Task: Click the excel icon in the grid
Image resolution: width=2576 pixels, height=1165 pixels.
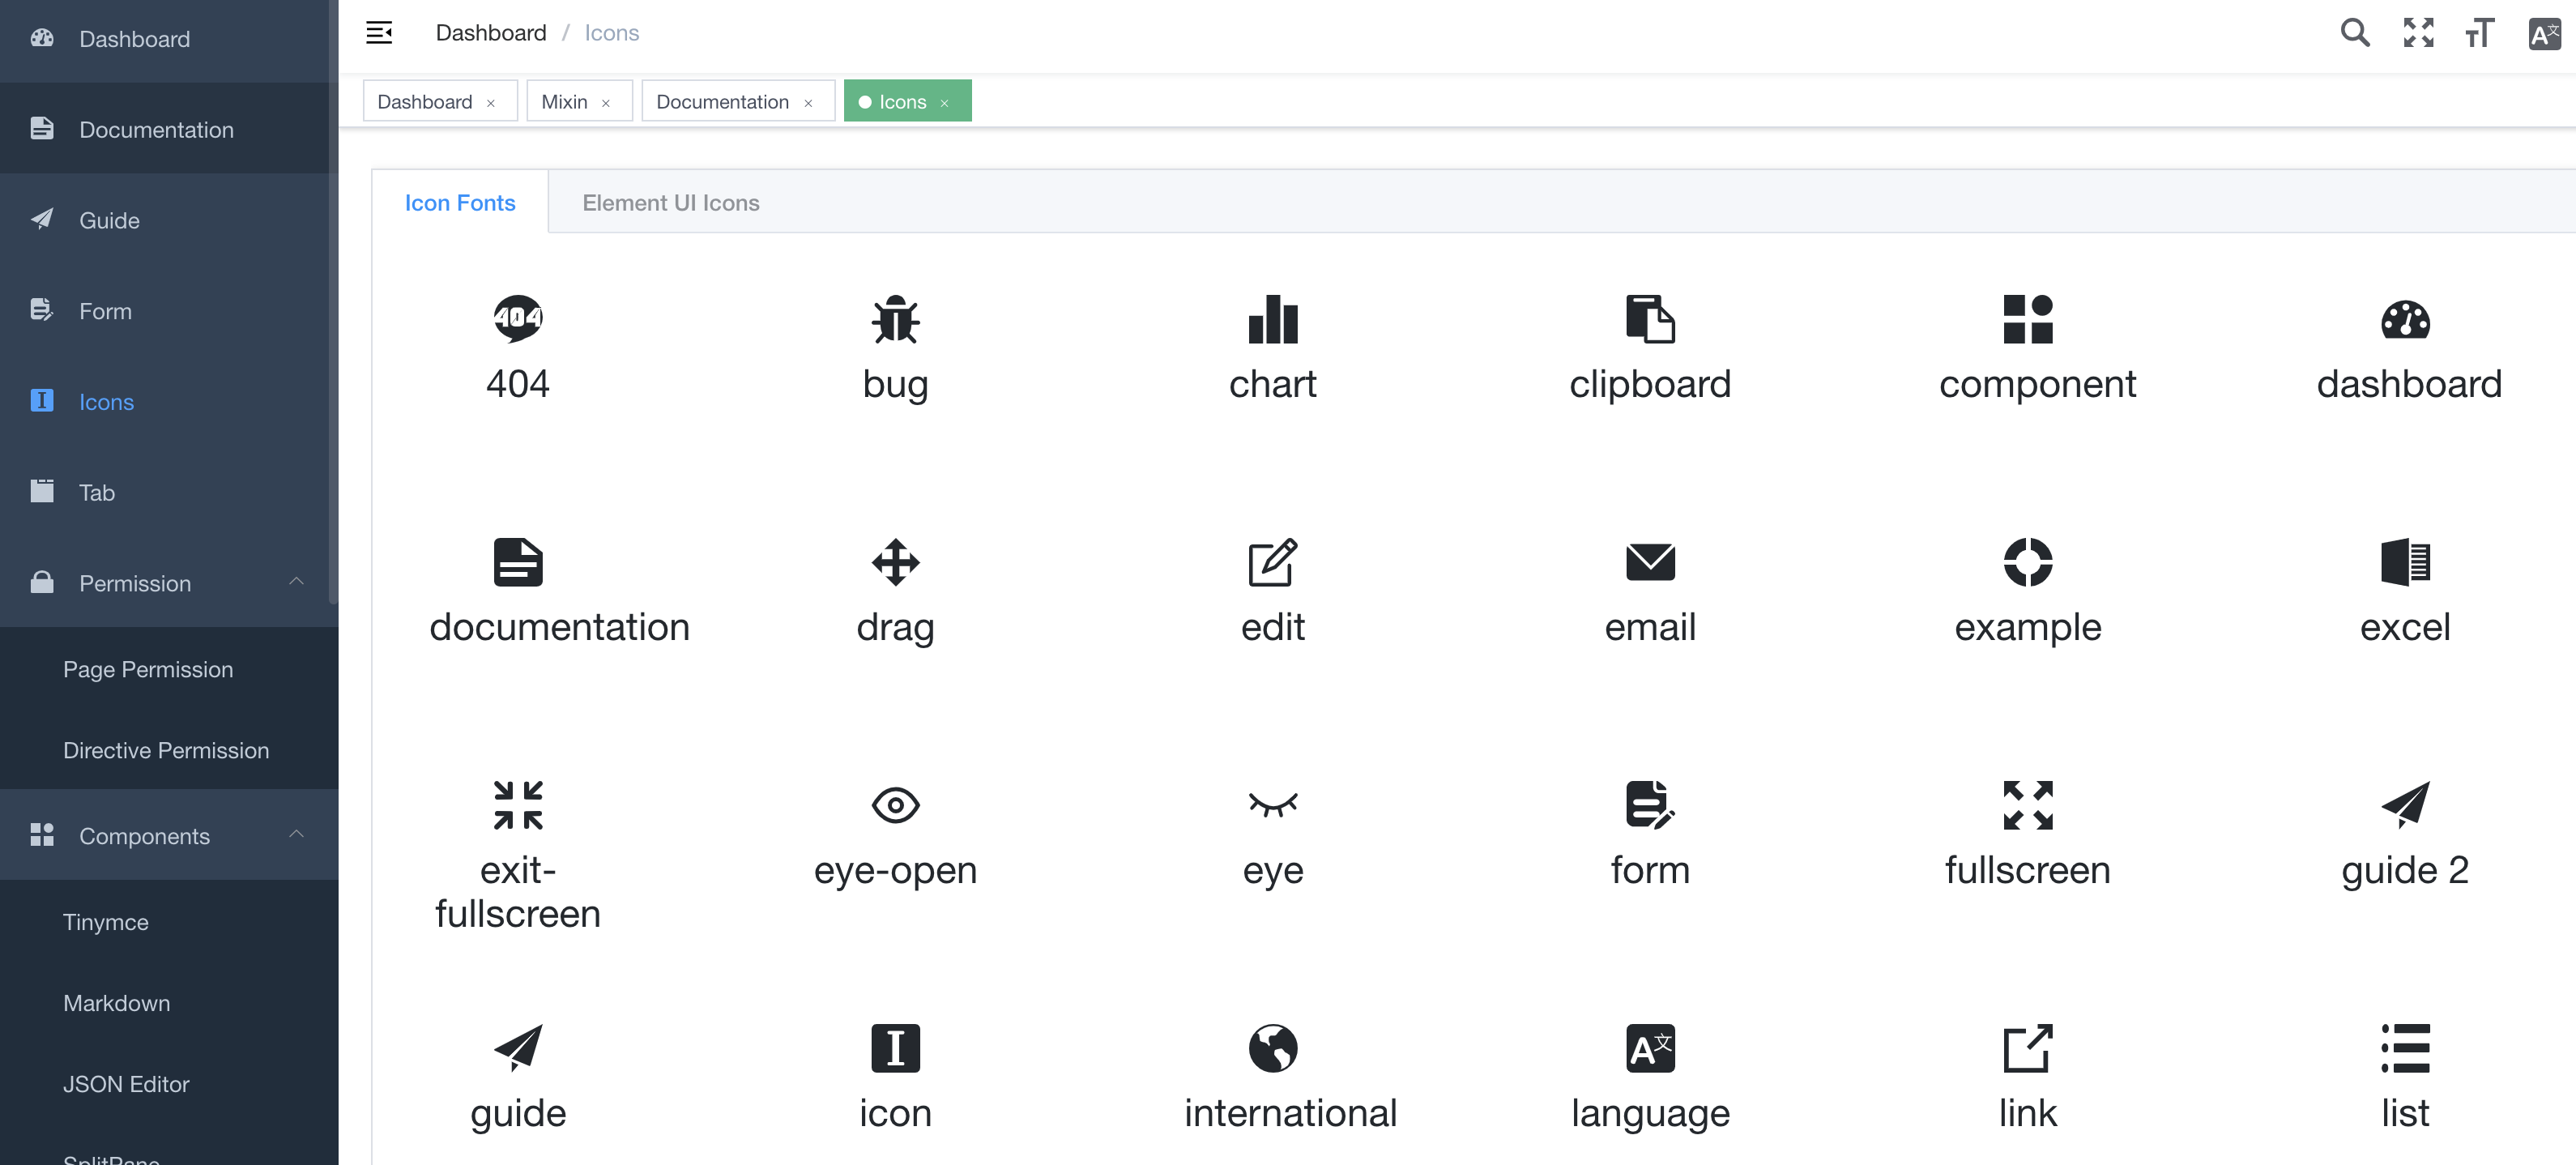Action: pyautogui.click(x=2405, y=562)
